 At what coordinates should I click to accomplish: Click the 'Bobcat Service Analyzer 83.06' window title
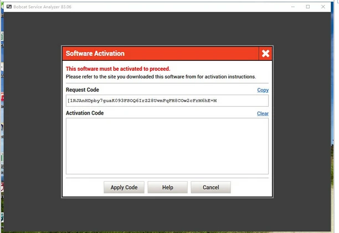pos(42,7)
